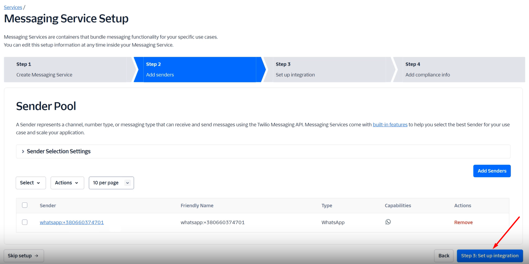
Task: Click the Friendly Name column header
Action: pyautogui.click(x=197, y=206)
